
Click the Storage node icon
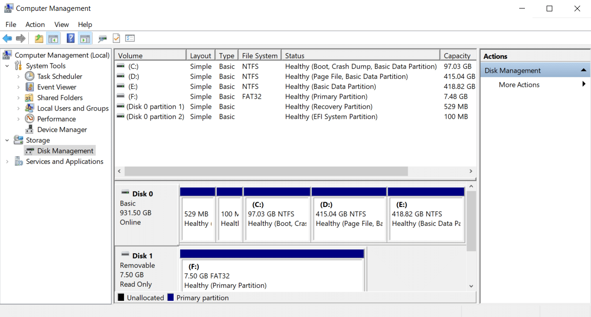click(x=18, y=140)
